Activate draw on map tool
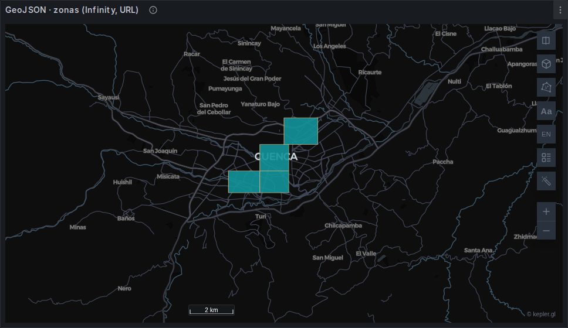This screenshot has height=328, width=568. [x=546, y=87]
